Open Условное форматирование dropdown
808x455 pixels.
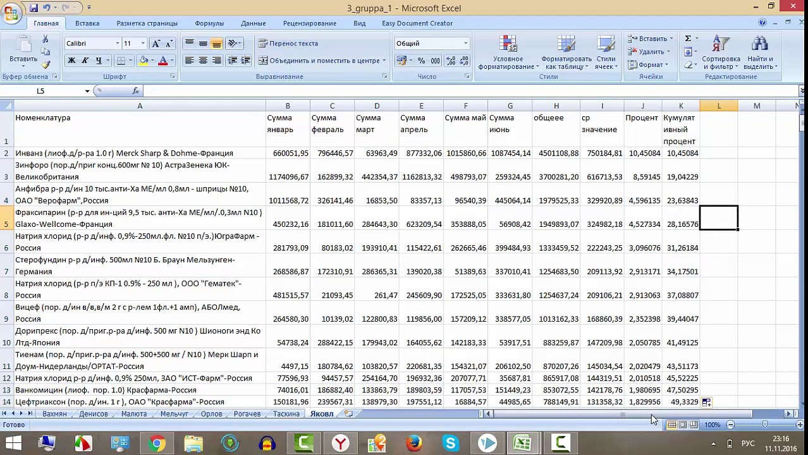point(508,53)
